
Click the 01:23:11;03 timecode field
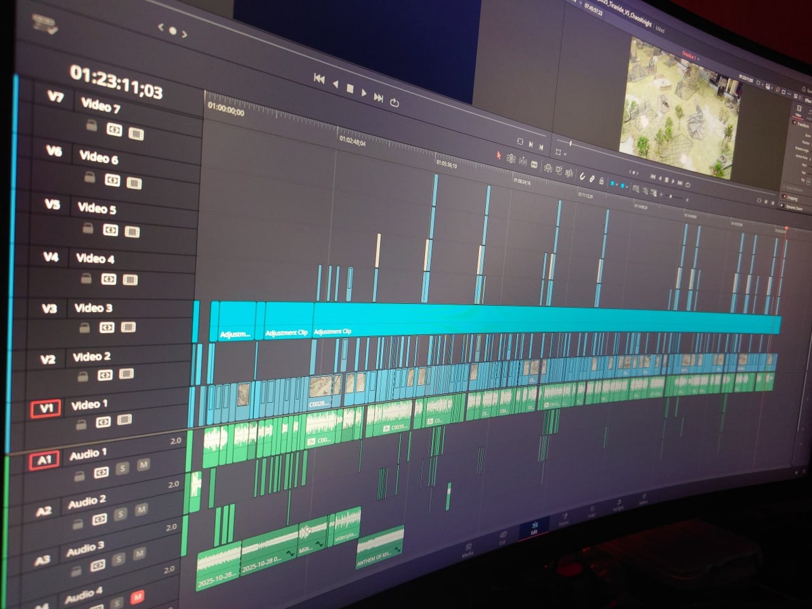[116, 81]
